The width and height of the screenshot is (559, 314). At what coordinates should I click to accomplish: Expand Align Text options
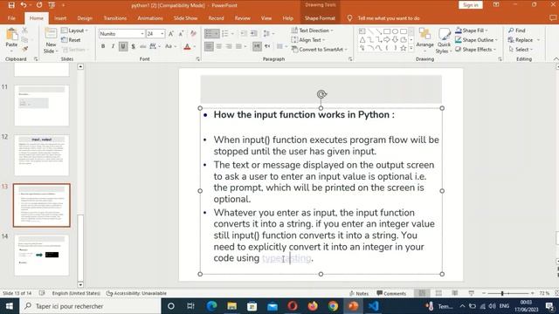click(x=308, y=40)
